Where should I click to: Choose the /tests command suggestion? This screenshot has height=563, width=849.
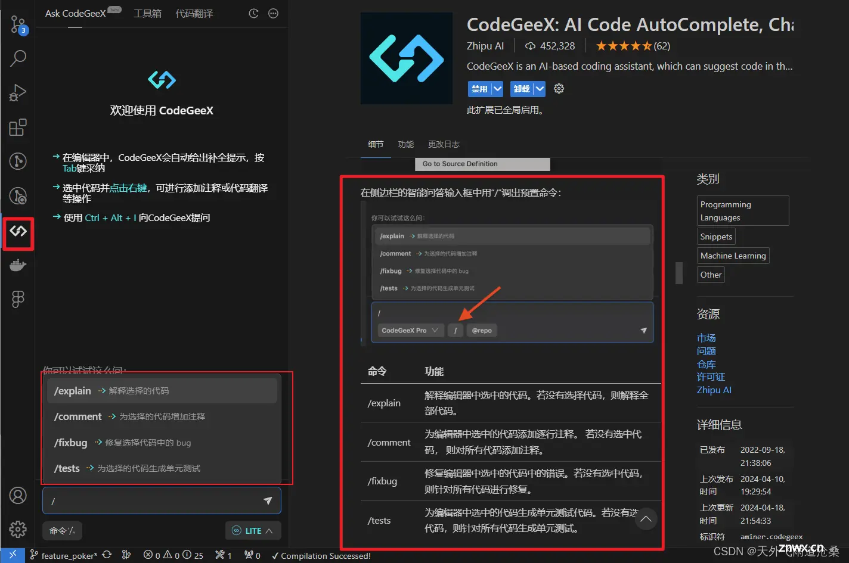162,468
